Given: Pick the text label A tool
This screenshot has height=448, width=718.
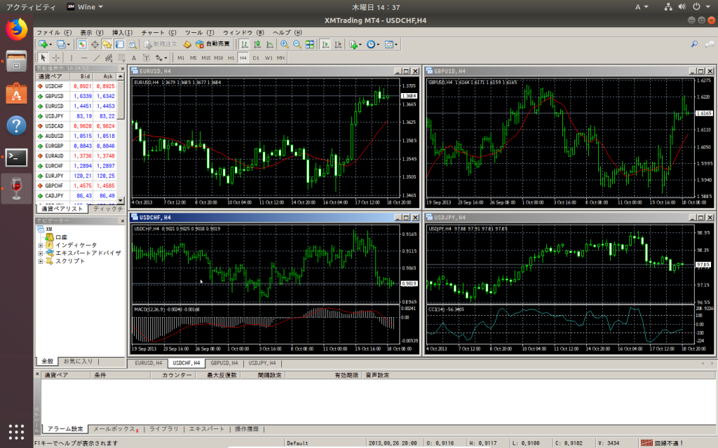Looking at the screenshot, I should 134,58.
